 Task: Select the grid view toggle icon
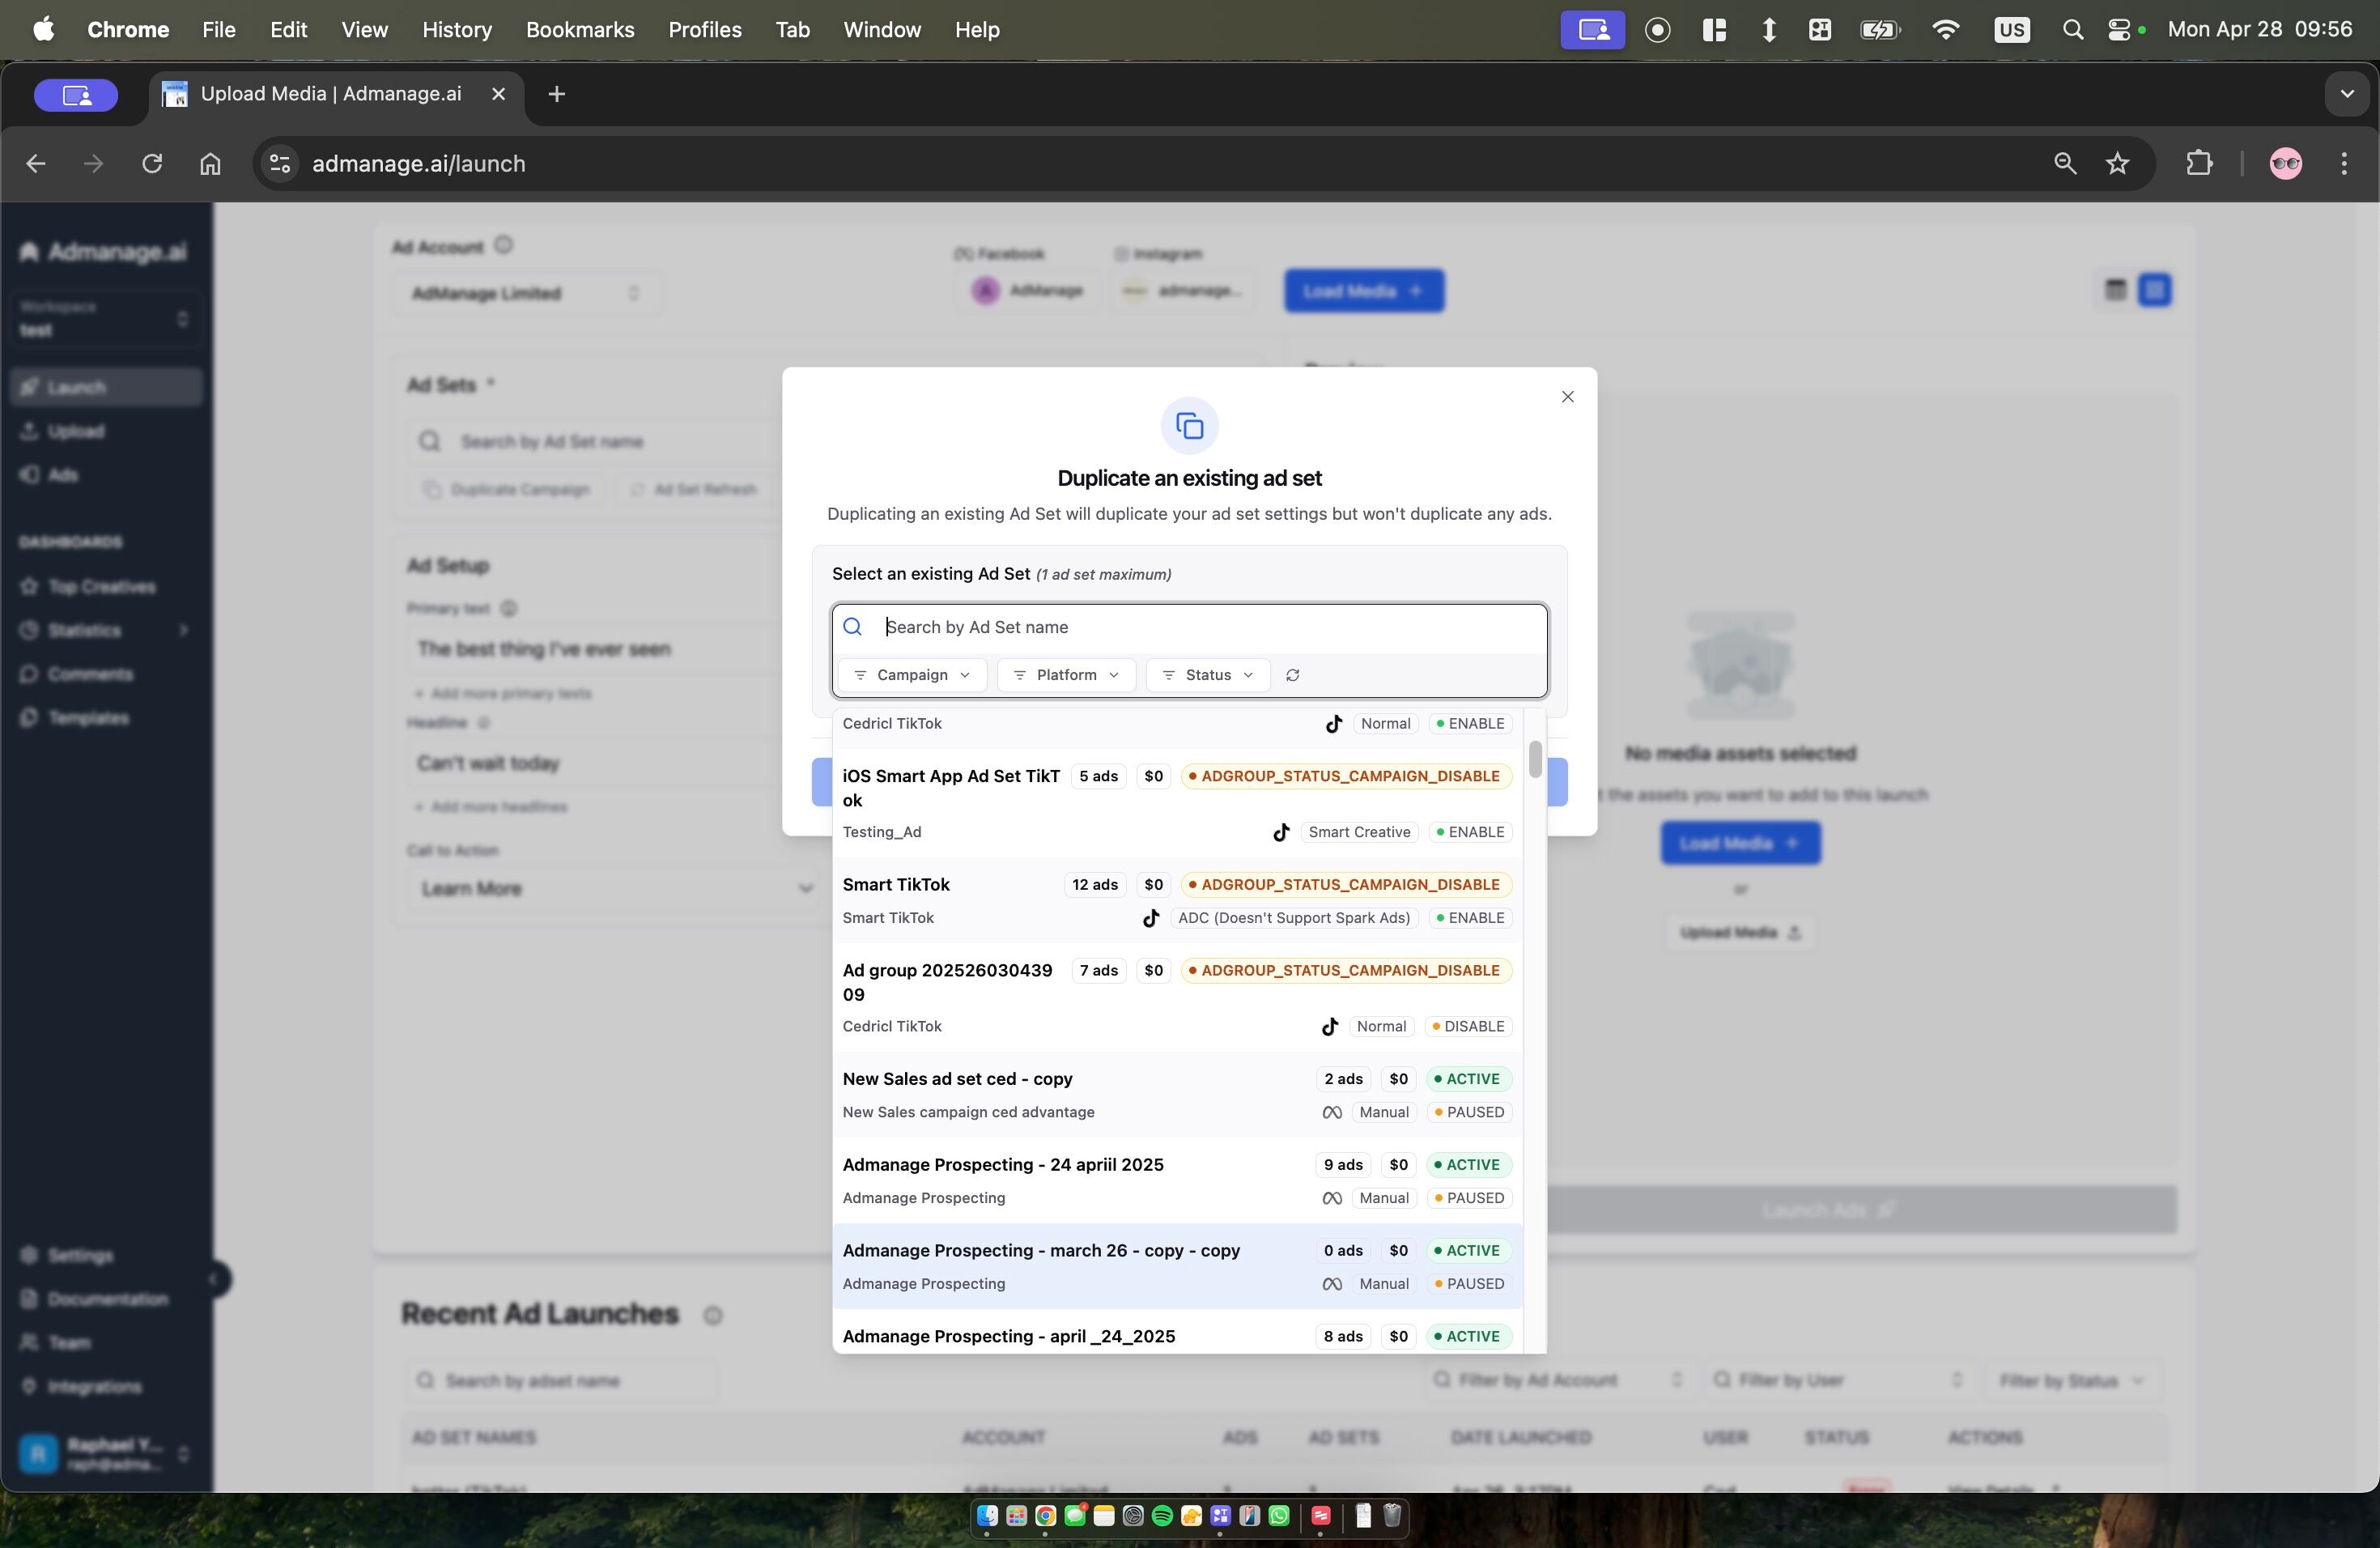[x=2154, y=290]
